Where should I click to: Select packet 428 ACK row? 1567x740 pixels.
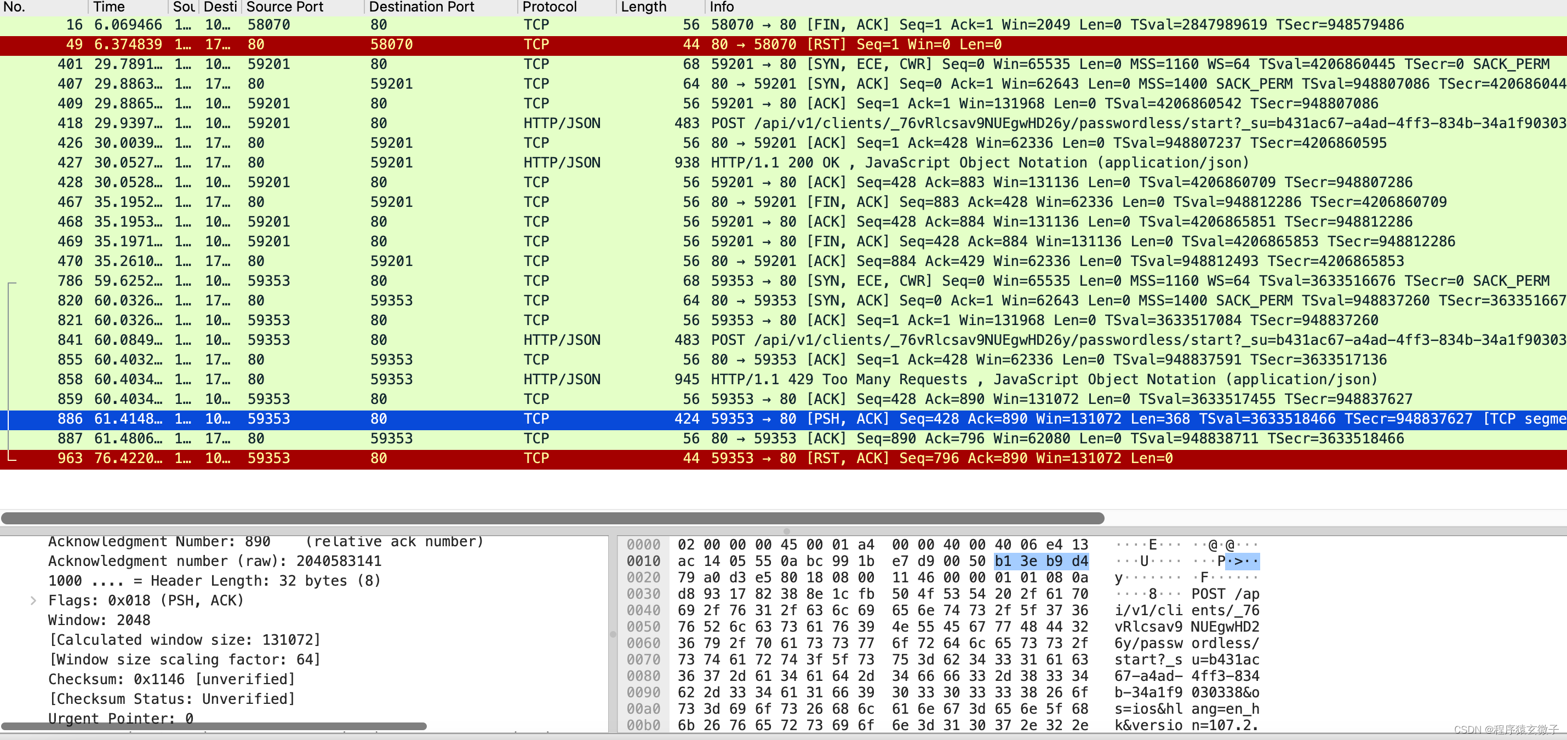point(783,182)
